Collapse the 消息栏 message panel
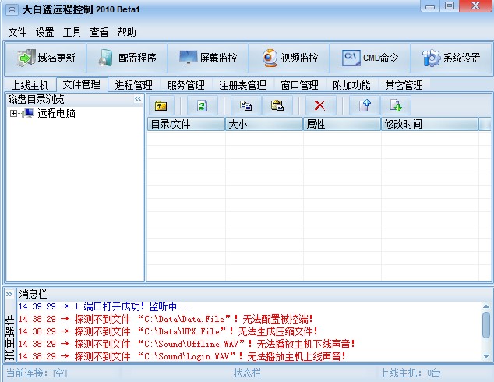The height and width of the screenshot is (382, 494). click(9, 295)
